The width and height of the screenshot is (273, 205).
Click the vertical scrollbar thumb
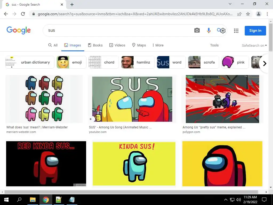(x=271, y=37)
